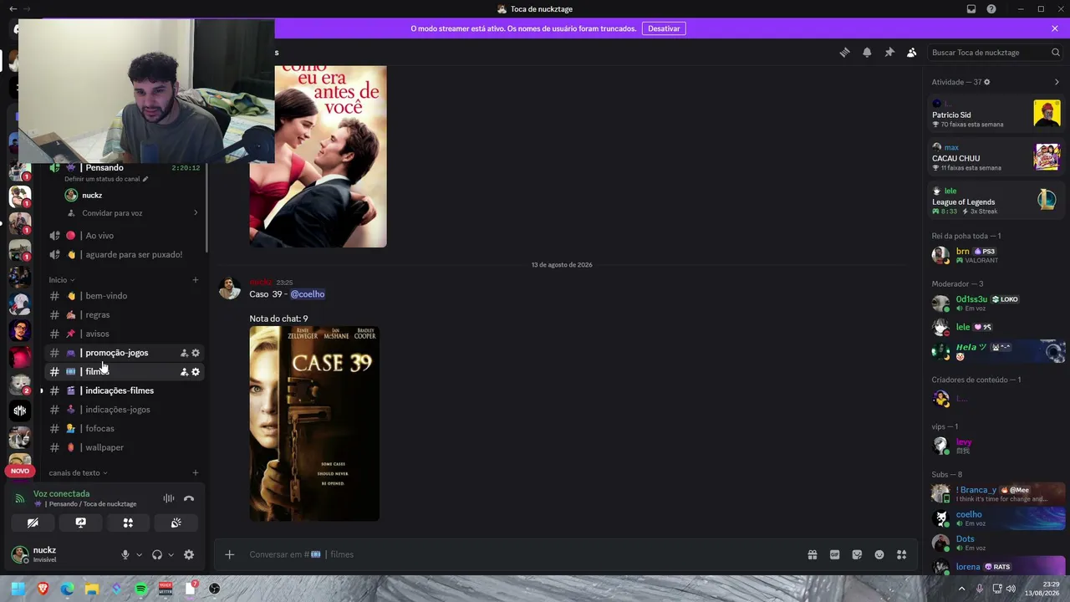The width and height of the screenshot is (1070, 602).
Task: Dismiss the streamer mode banner
Action: coord(1055,28)
